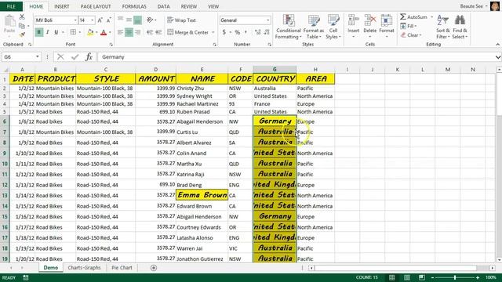Viewport: 502px width, 282px height.
Task: Apply Percent Style
Action: pos(237,32)
